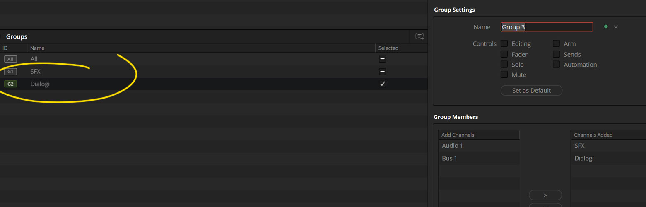Open the group color dropdown chevron
This screenshot has width=646, height=207.
616,27
